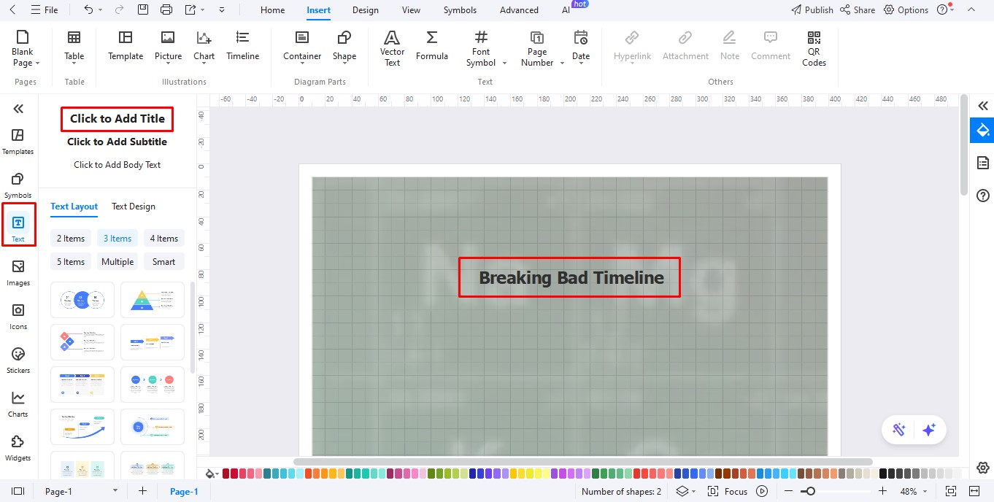
Task: Expand the Blank Page dropdown arrow
Action: (37, 63)
